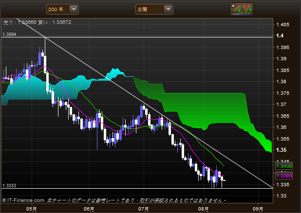
Task: Click the 1.405 price axis label
Action: 282,24
